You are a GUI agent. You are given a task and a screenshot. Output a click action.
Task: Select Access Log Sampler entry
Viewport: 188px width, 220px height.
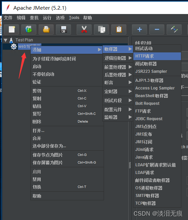click(x=157, y=88)
